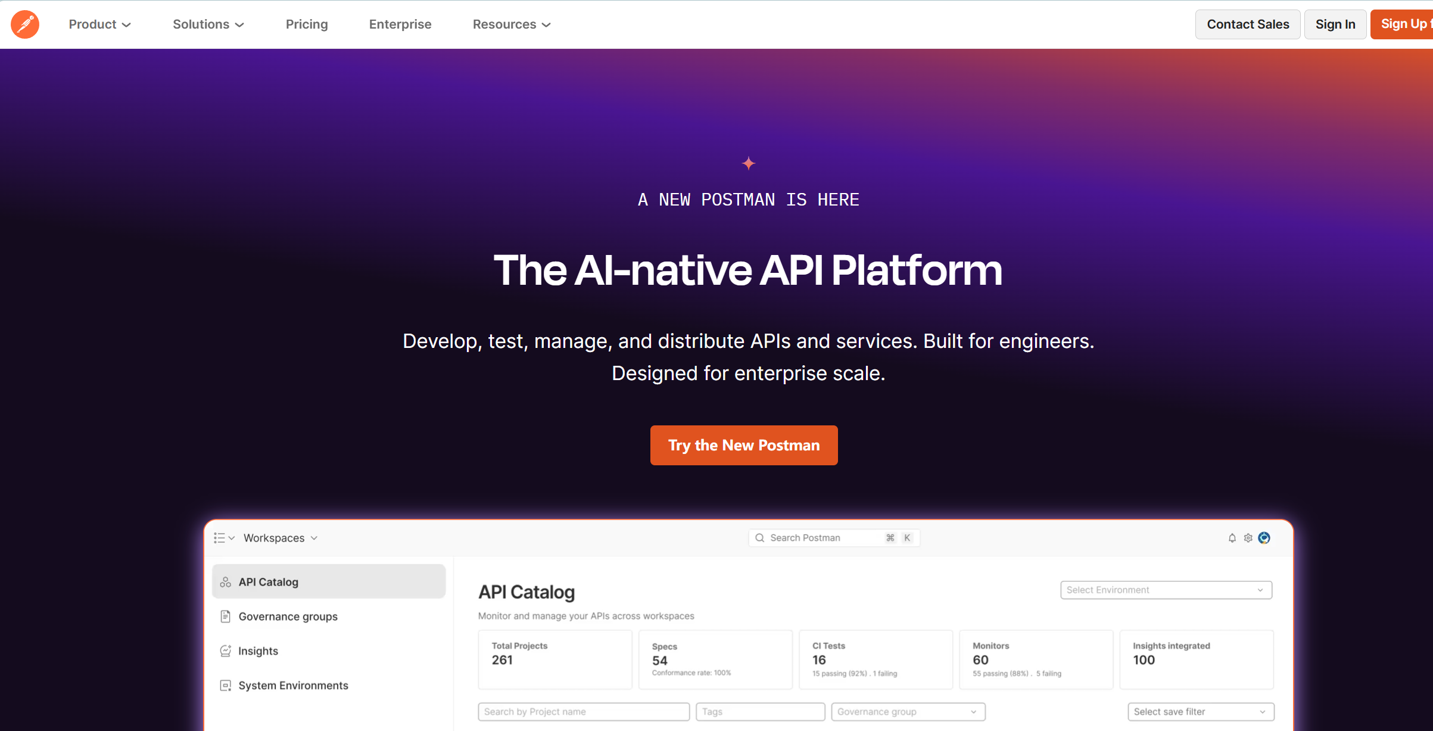Click 'Designed for enterprise scale.' text
The image size is (1433, 731).
pos(749,374)
